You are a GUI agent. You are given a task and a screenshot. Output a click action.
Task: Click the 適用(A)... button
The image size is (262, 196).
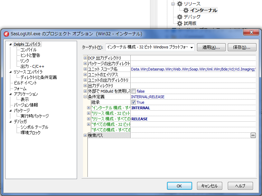coord(211,47)
